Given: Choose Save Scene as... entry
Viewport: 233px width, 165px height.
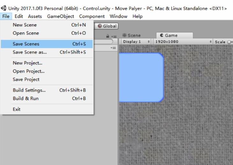Looking at the screenshot, I should pos(47,52).
